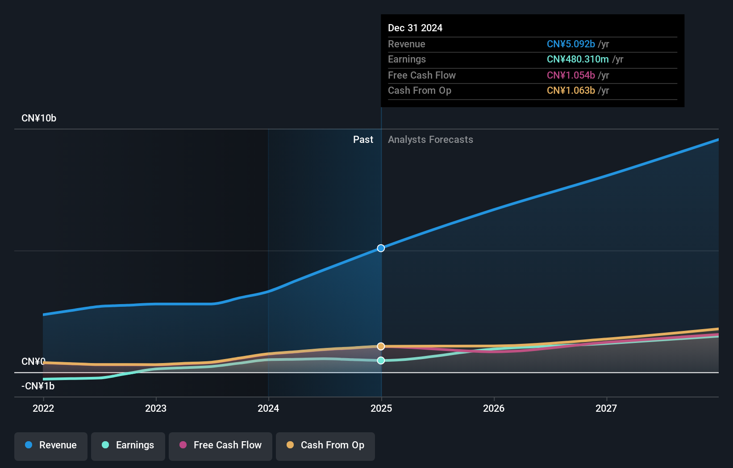Click the CN¥10b y-axis label
Image resolution: width=733 pixels, height=468 pixels.
point(39,118)
